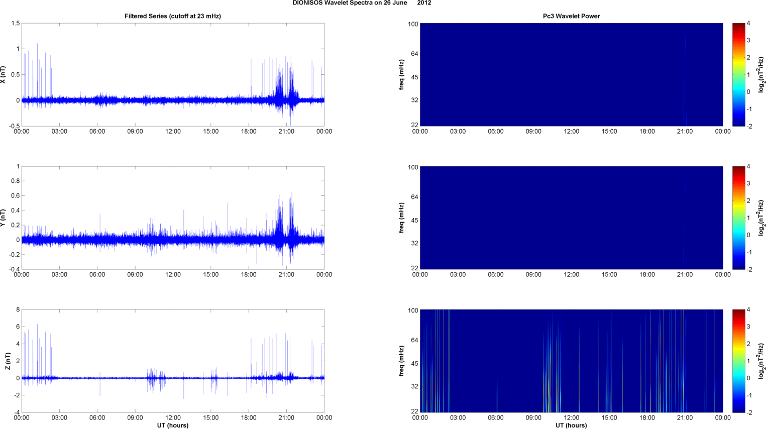Click the -0.5 tick on the X (nT) axis
Image resolution: width=766 pixels, height=429 pixels.
click(14, 126)
